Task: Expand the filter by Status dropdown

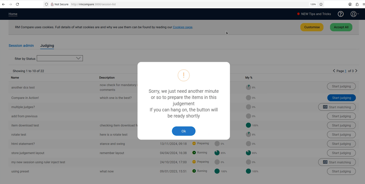Action: pos(60,58)
